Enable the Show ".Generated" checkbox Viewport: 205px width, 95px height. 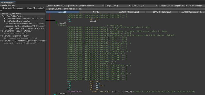pyautogui.click(x=26, y=8)
